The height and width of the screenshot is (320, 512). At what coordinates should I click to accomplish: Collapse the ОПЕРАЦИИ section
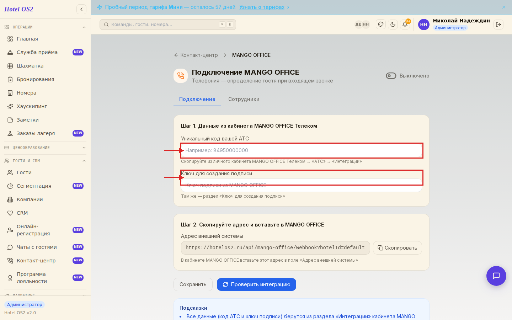[x=84, y=27]
